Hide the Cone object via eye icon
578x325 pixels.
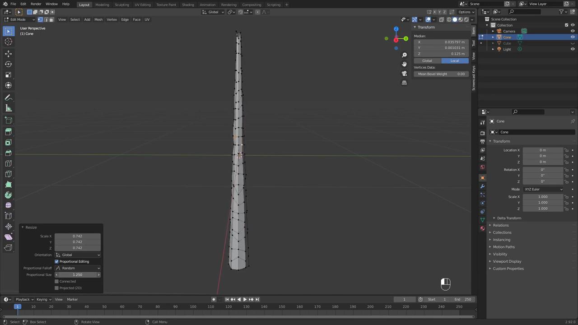click(x=573, y=37)
